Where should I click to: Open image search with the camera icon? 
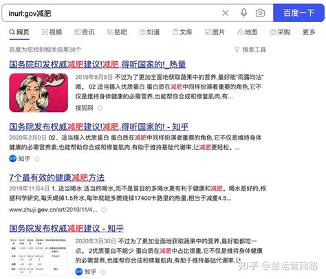point(260,13)
